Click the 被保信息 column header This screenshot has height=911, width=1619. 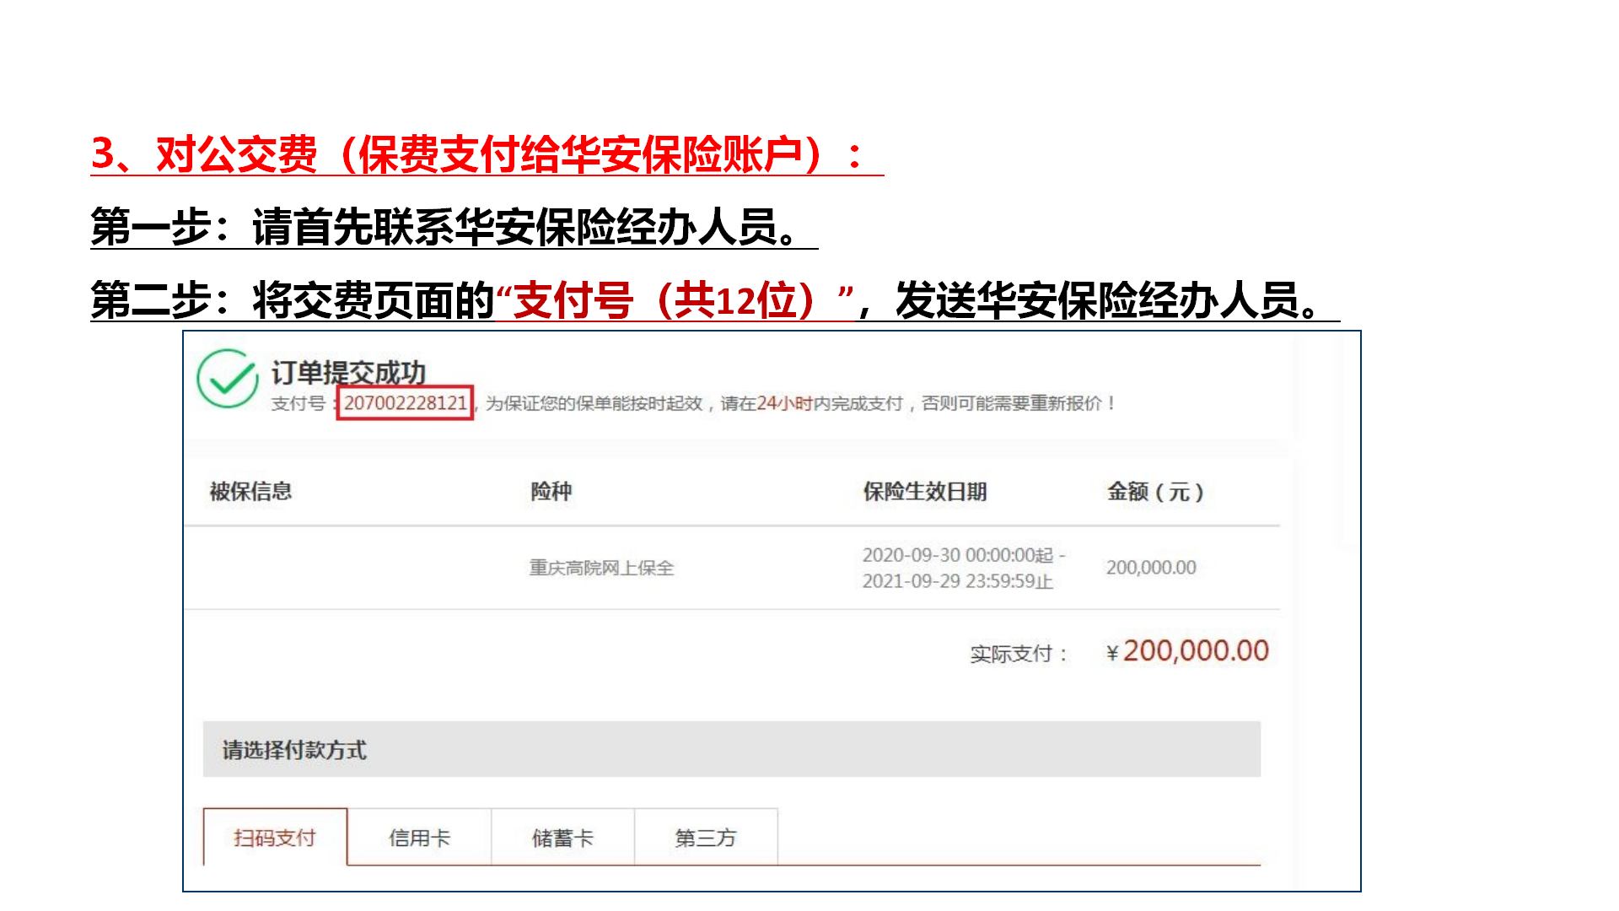tap(250, 492)
